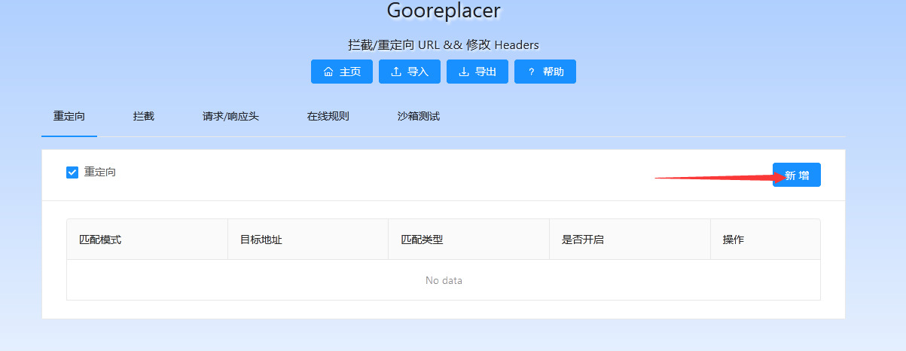Screen dimensions: 906x351
Task: Click the question mark icon in 帮助
Action: click(531, 72)
